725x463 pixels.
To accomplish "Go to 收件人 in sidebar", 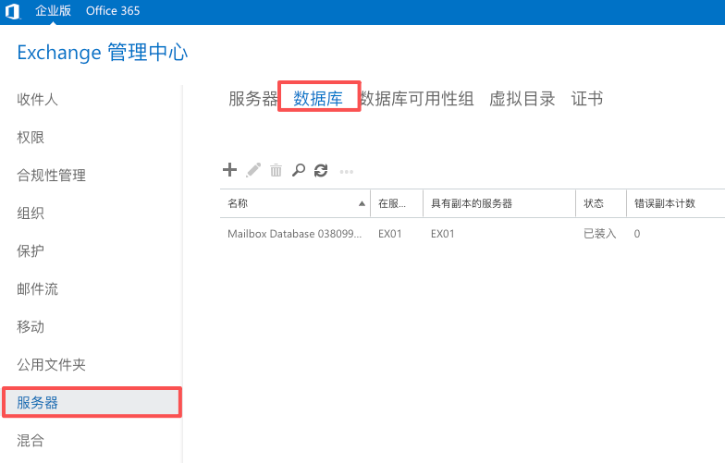I will click(x=37, y=100).
